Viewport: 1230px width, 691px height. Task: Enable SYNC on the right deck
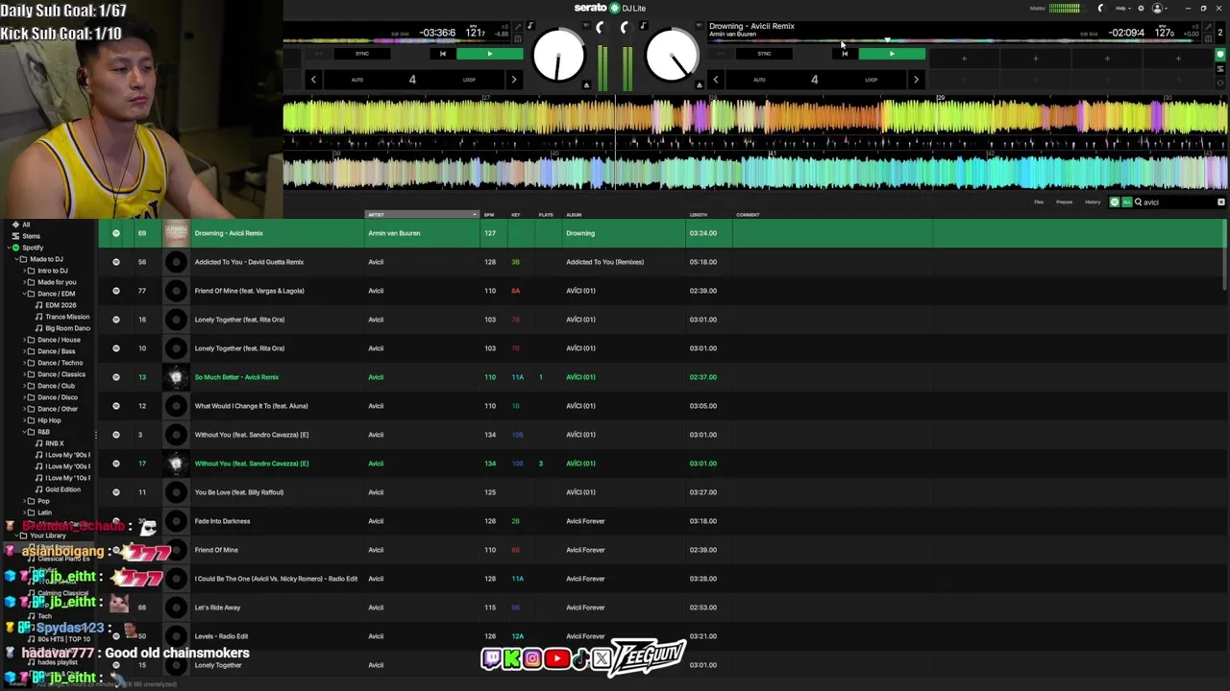[x=764, y=54]
